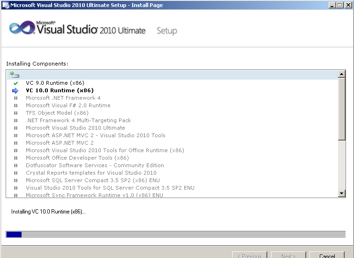354x258 pixels.
Task: Close the setup window
Action: click(348, 5)
